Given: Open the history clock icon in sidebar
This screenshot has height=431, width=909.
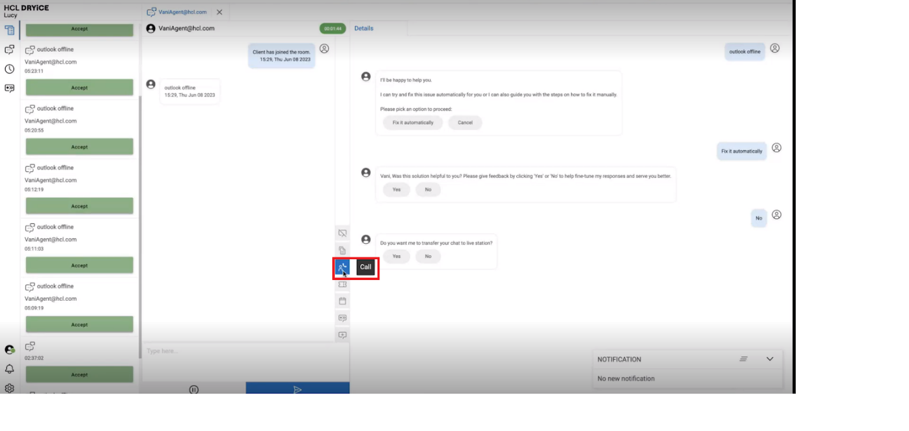Looking at the screenshot, I should pyautogui.click(x=10, y=69).
